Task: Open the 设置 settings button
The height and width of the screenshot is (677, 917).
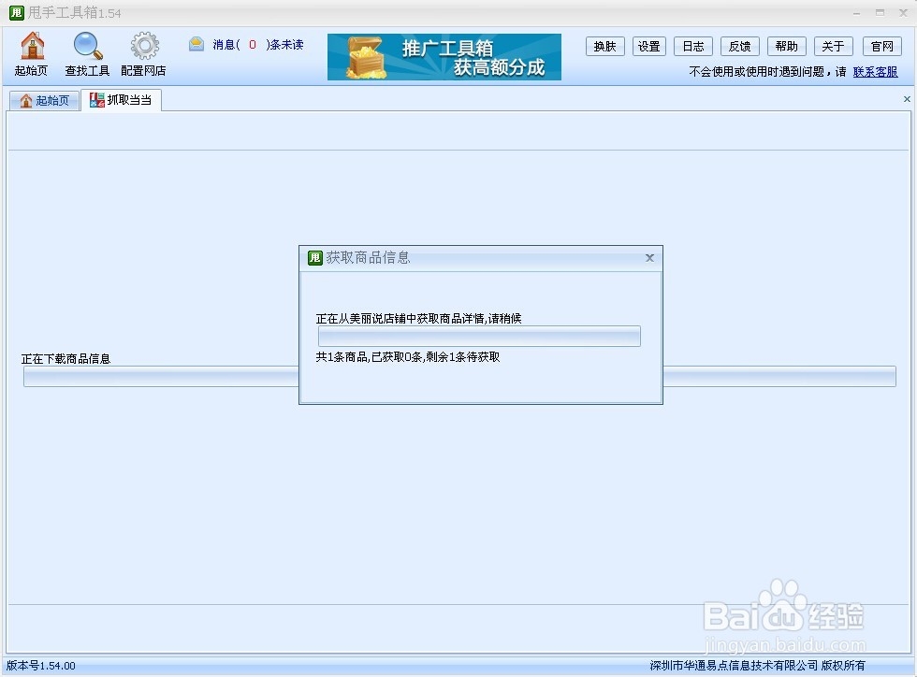Action: click(648, 46)
